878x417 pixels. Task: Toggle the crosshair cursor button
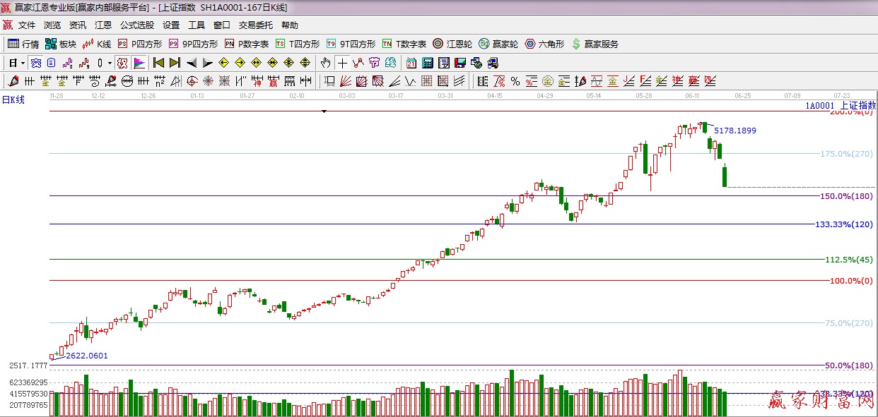coord(342,63)
